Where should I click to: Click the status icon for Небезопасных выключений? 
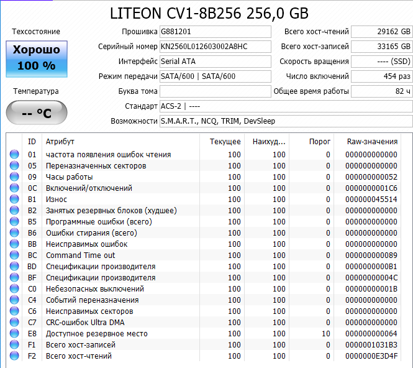point(14,289)
